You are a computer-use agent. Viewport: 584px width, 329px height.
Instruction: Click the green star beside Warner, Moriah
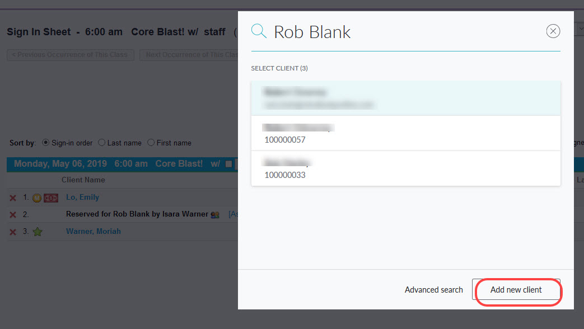click(37, 231)
